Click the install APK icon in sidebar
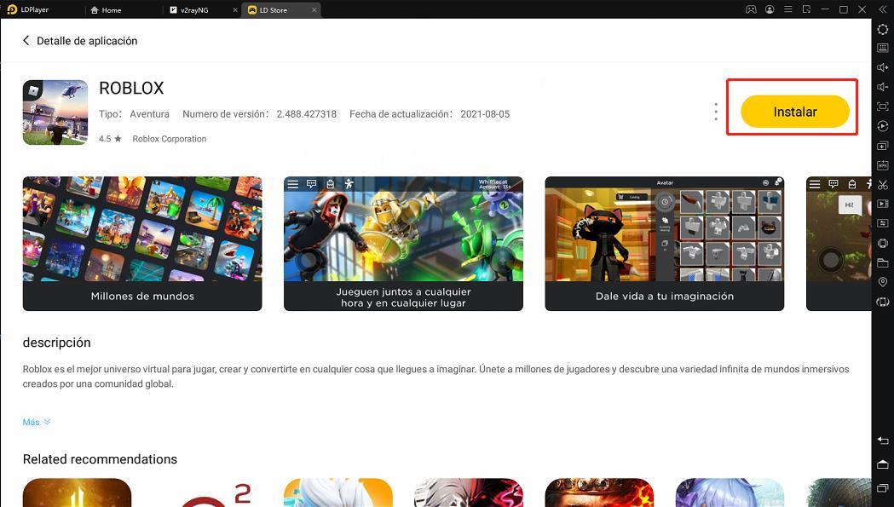This screenshot has height=507, width=894. (x=883, y=165)
